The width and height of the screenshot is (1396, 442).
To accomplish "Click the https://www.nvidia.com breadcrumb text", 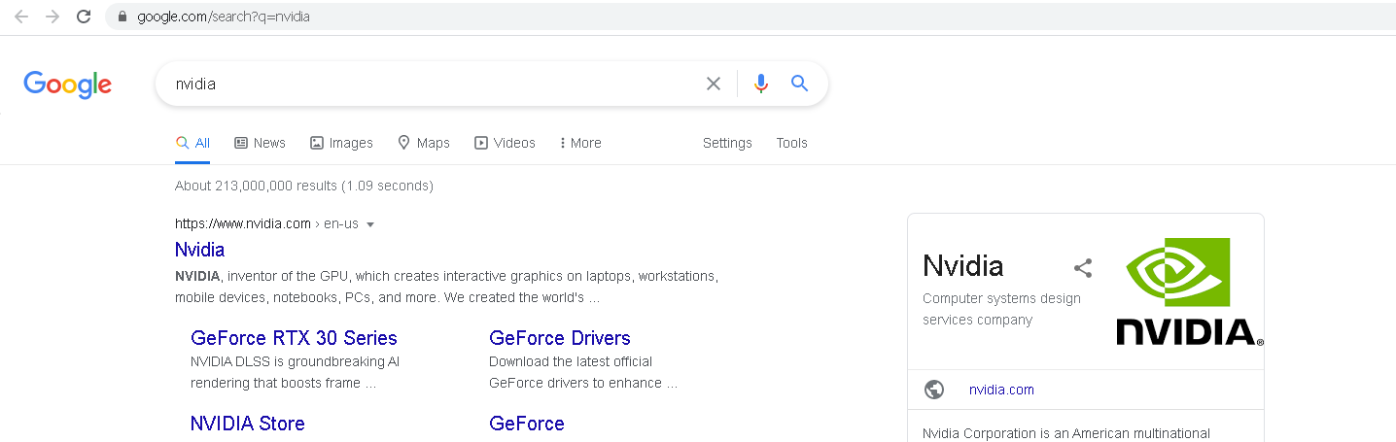I will click(243, 223).
